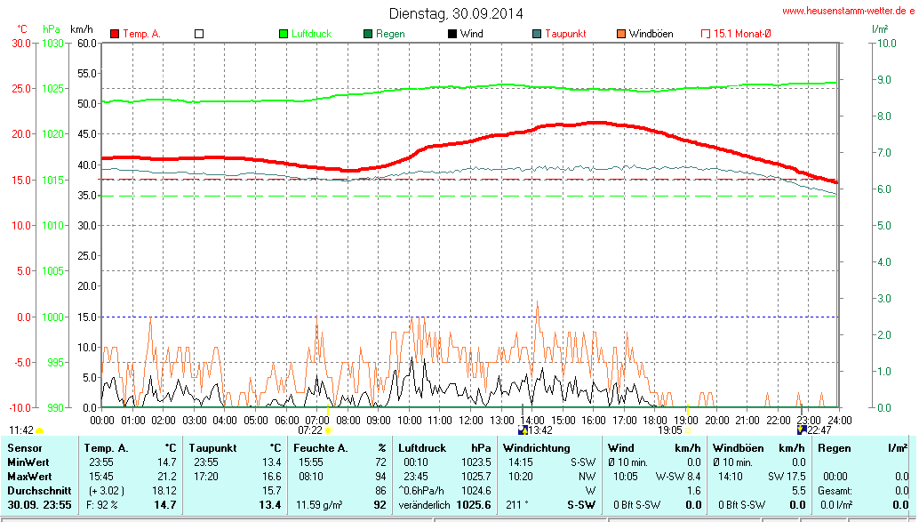This screenshot has height=522, width=919.
Task: Click the sunrise icon beside 07:22
Action: (328, 430)
